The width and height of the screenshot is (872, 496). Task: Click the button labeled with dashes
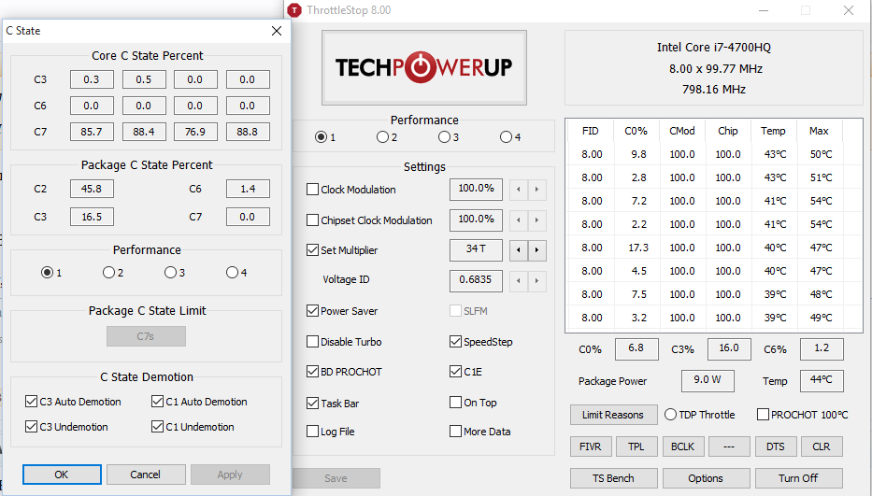pyautogui.click(x=729, y=446)
